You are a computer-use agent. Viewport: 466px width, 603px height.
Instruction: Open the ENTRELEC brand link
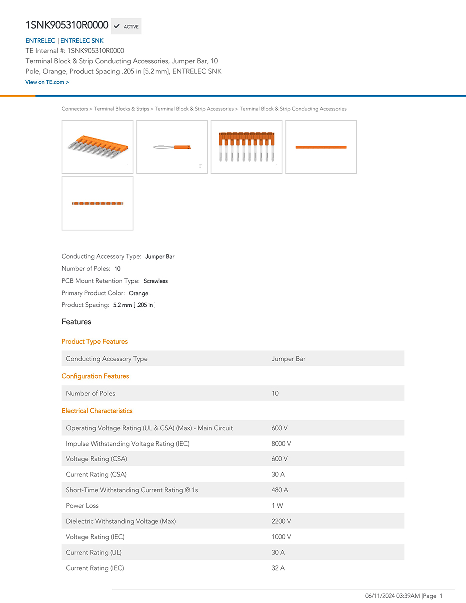click(x=40, y=41)
